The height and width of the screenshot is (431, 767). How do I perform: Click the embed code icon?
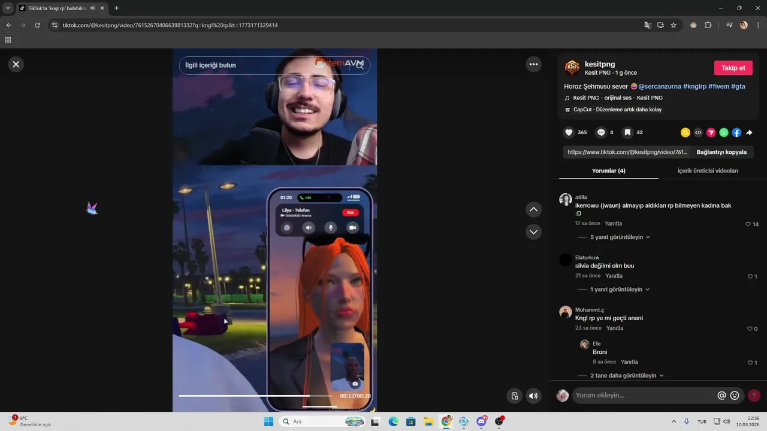click(698, 132)
